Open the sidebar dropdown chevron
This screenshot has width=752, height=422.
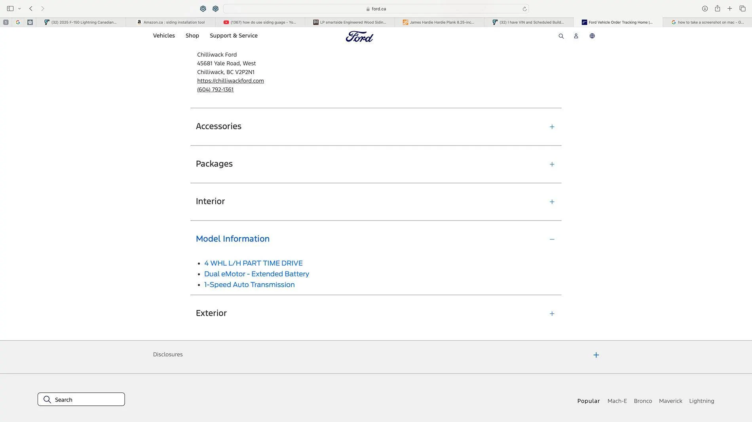pyautogui.click(x=19, y=9)
